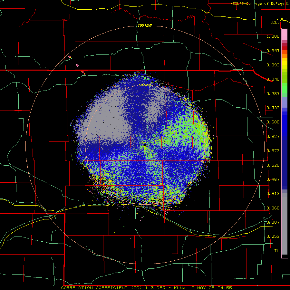Screen dimensions: 290x290
Task: Click the 1.000 color scale label
Action: pyautogui.click(x=273, y=36)
